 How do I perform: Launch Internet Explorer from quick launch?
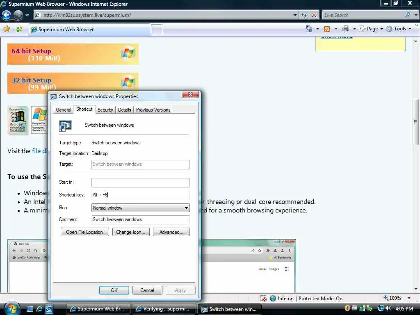coord(39,309)
